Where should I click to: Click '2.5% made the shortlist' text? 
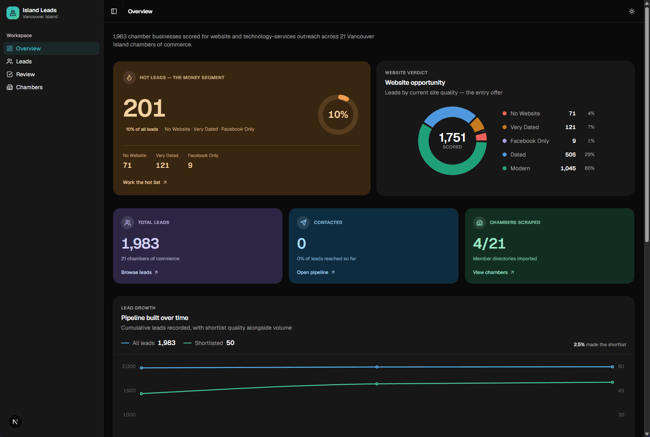(x=600, y=345)
